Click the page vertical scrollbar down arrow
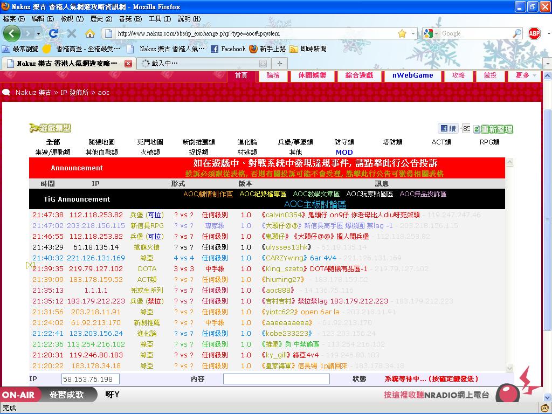This screenshot has height=414, width=552. click(548, 397)
